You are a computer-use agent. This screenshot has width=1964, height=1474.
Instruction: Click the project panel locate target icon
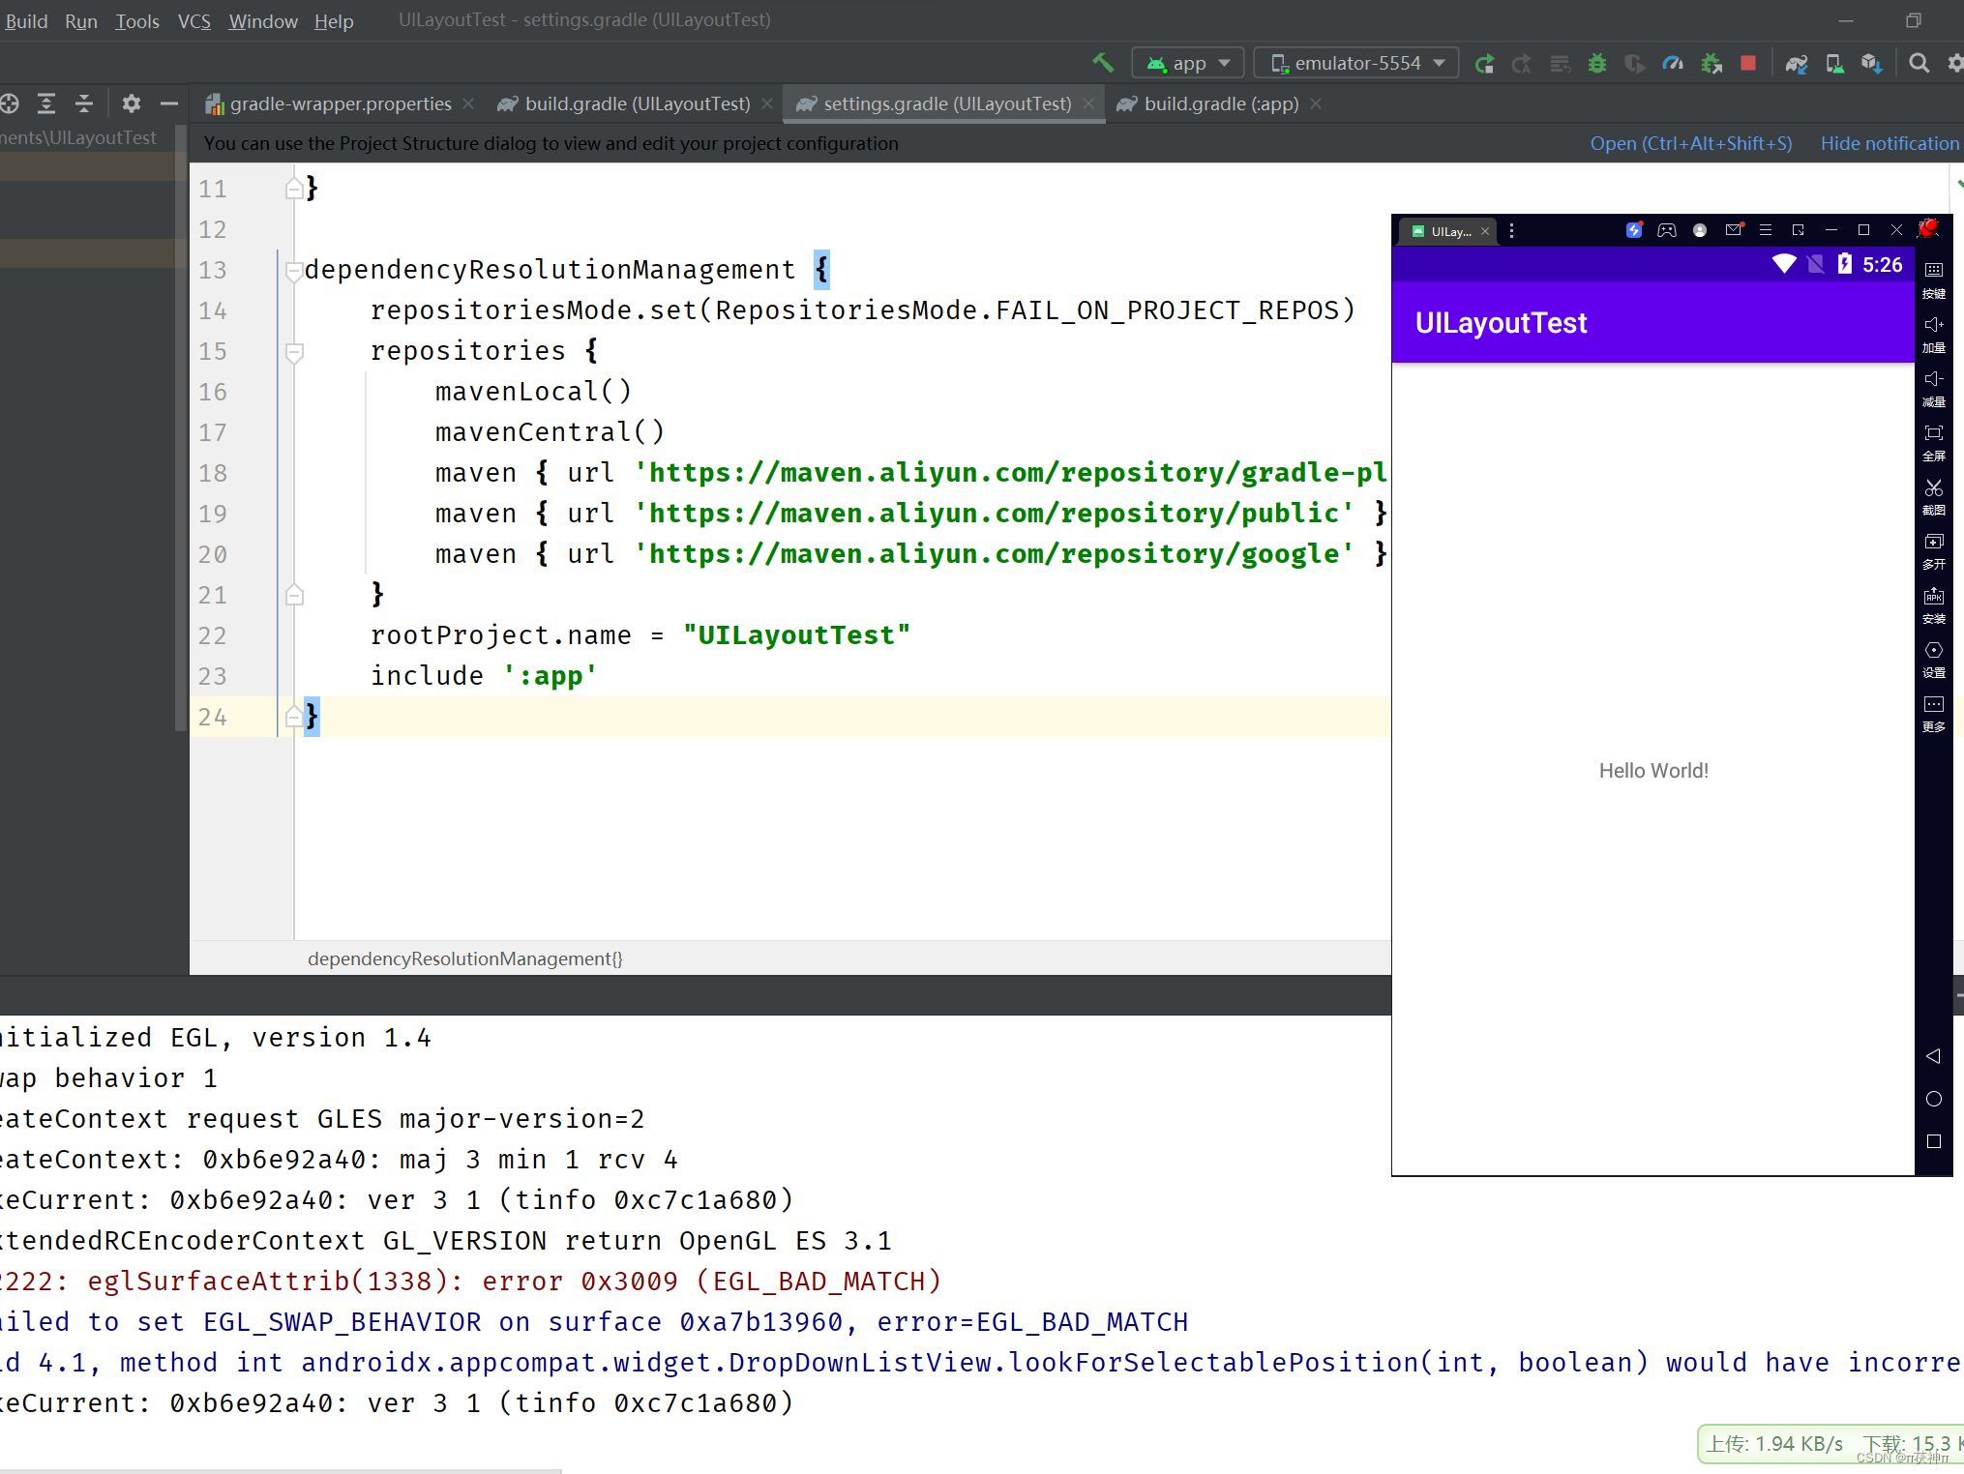[x=10, y=103]
